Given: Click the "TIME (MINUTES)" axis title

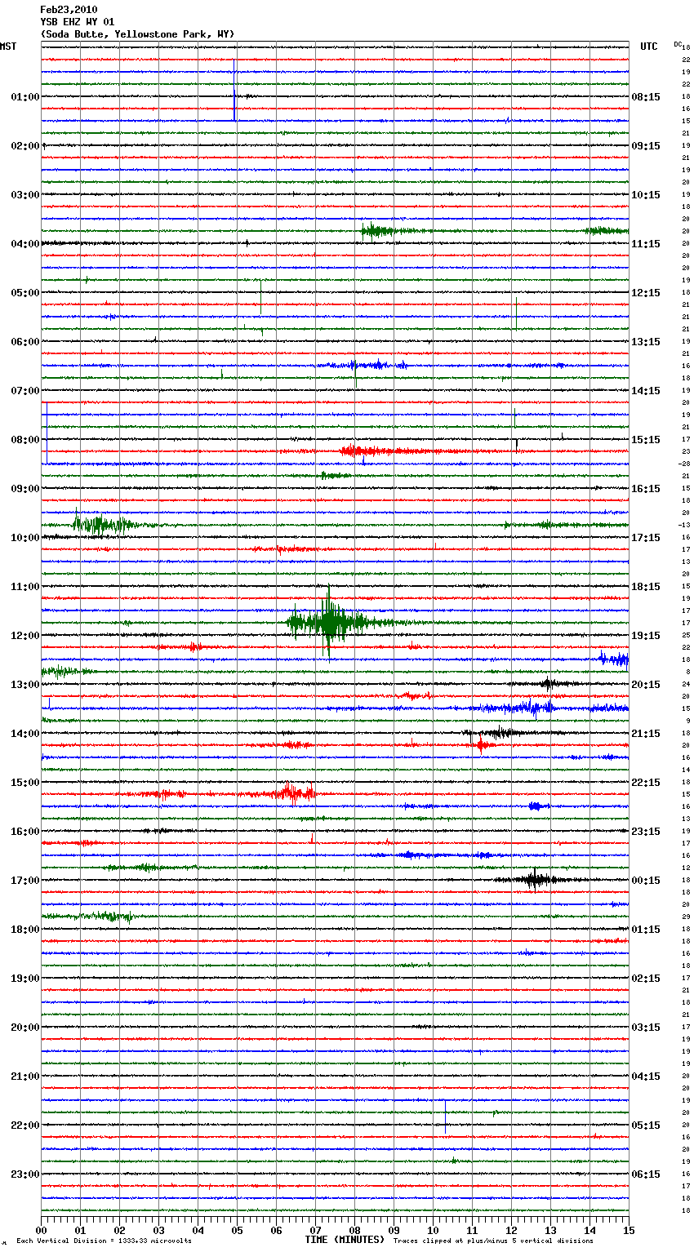Looking at the screenshot, I should [345, 1240].
